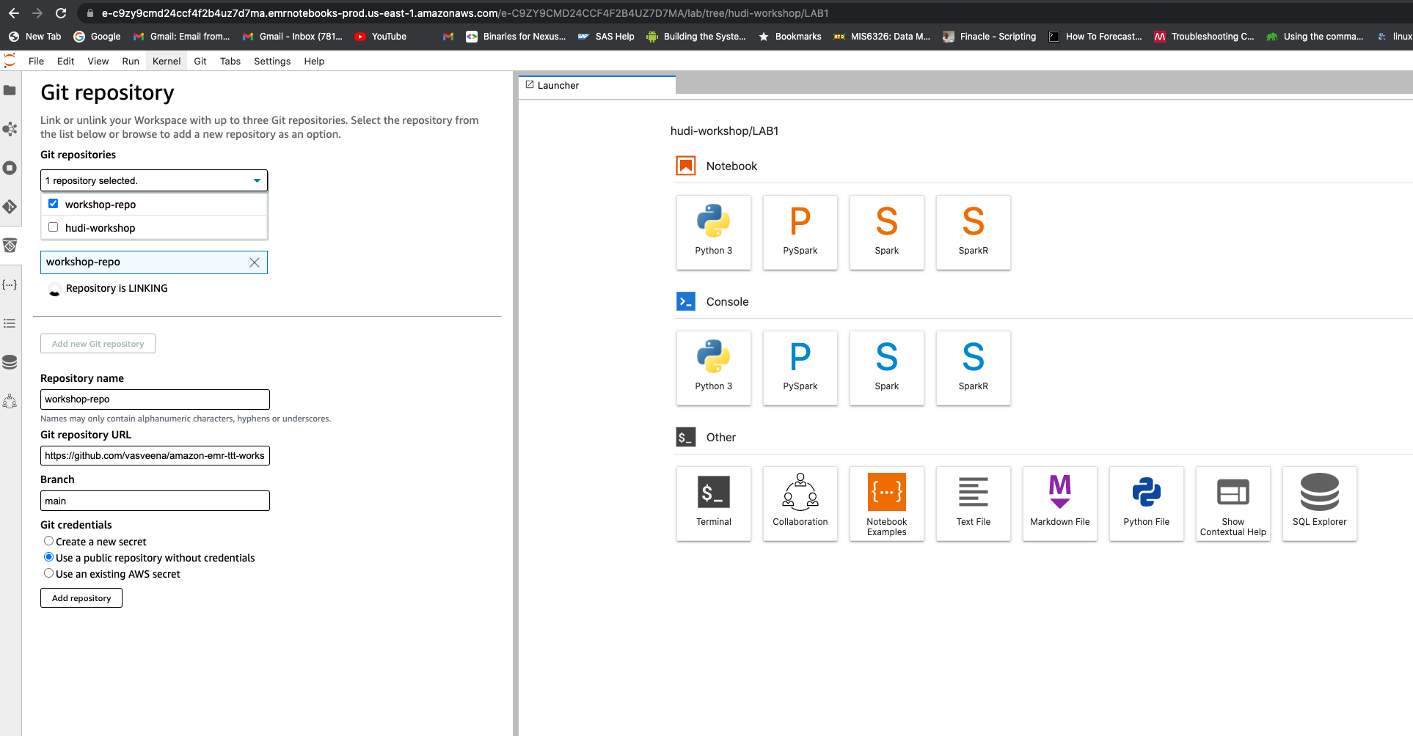Viewport: 1413px width, 736px height.
Task: Open the running kernels sidebar icon
Action: (x=10, y=168)
